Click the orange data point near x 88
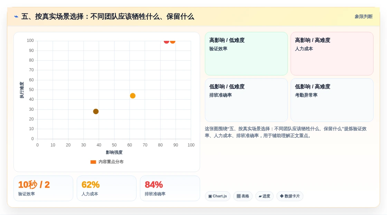The image size is (387, 215). [x=172, y=41]
